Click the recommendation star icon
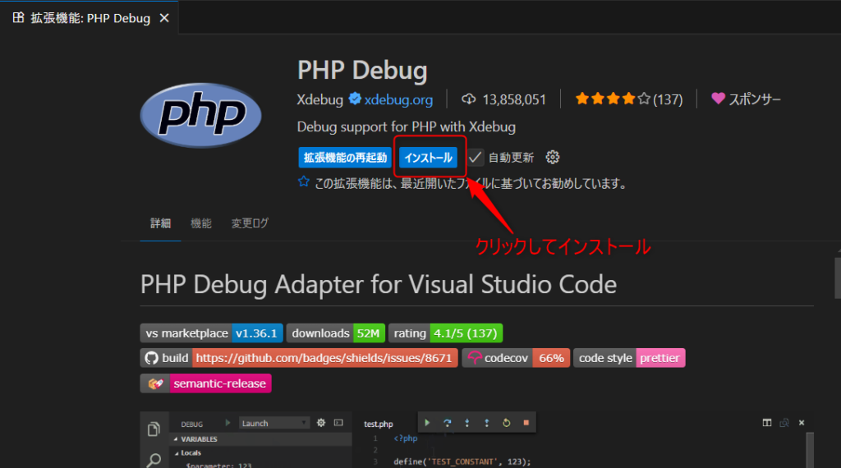Screen dimensions: 841x468 [304, 181]
